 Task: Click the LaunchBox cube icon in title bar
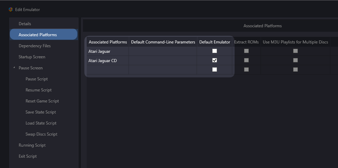[x=11, y=9]
